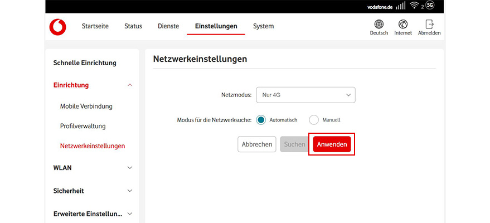The image size is (490, 223).
Task: Click the Abmelden logout icon
Action: click(429, 25)
